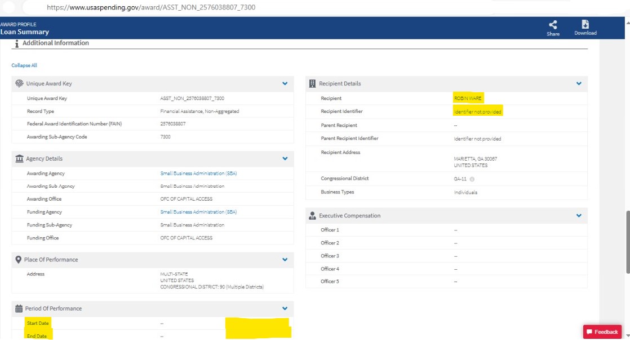The width and height of the screenshot is (630, 340).
Task: Click the Recipient Address label
Action: coord(340,152)
